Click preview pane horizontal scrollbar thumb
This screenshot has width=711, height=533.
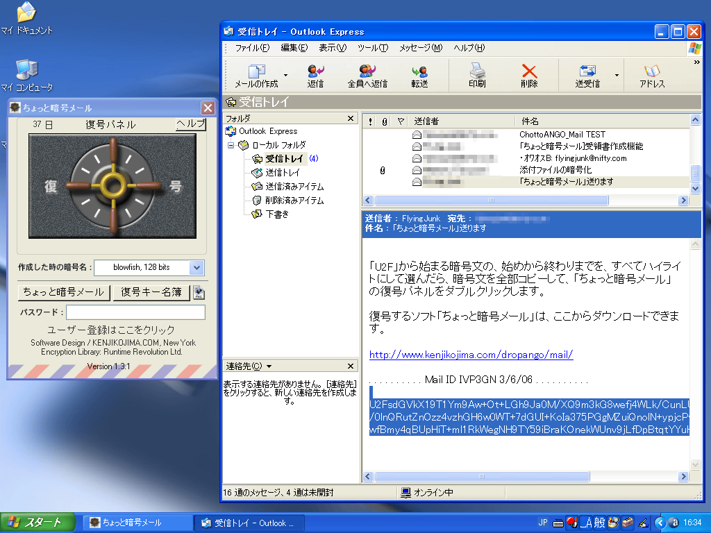[x=482, y=476]
